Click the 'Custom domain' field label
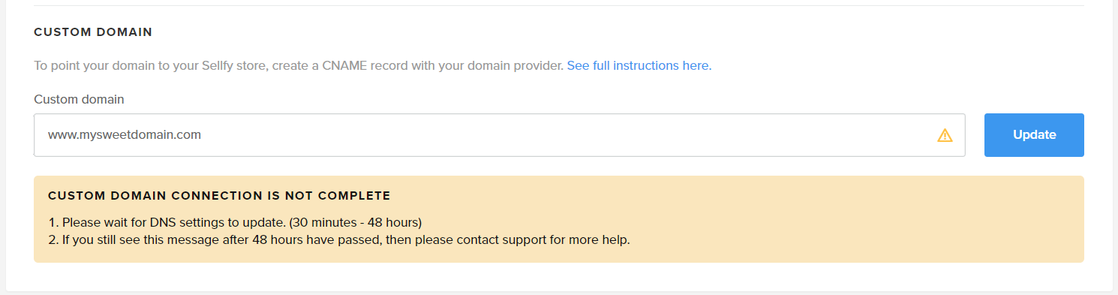 (x=79, y=99)
